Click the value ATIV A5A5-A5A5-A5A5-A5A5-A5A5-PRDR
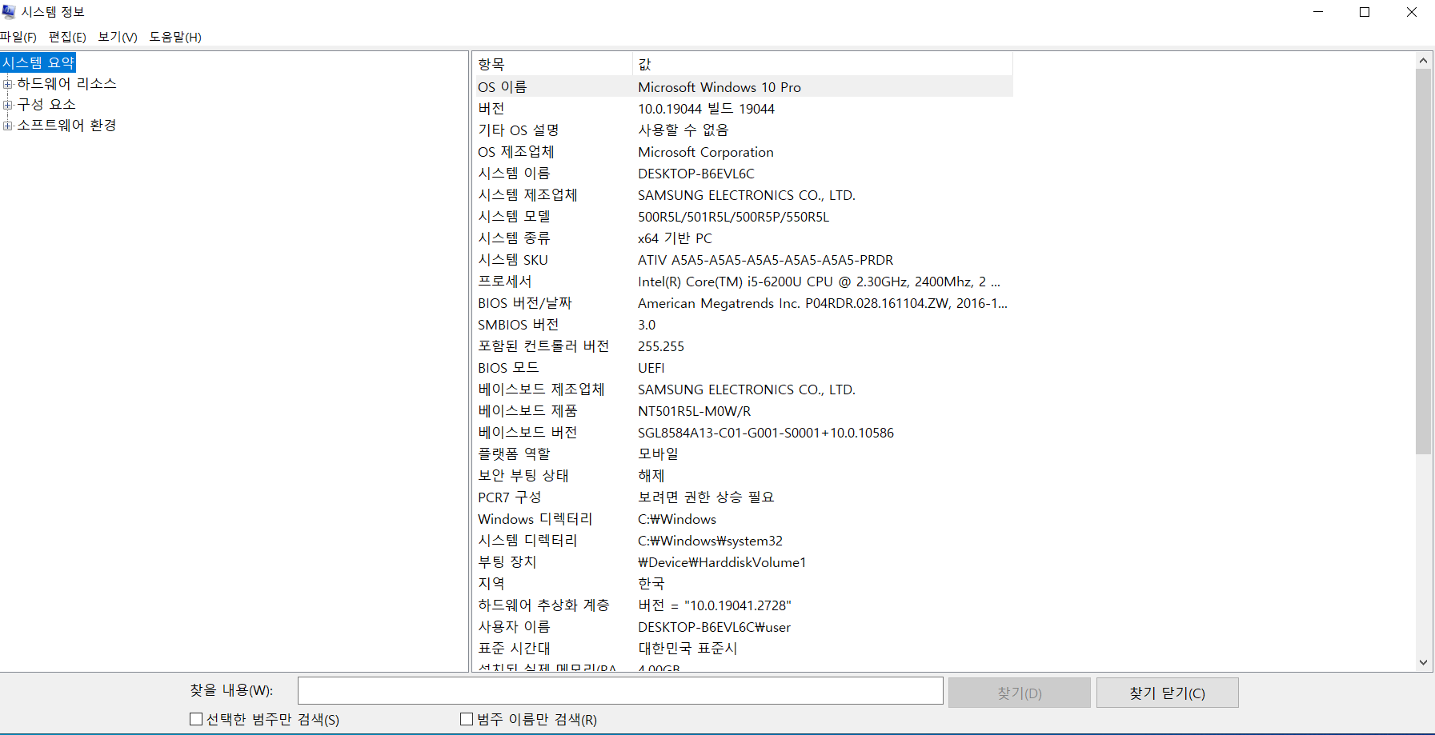 766,259
